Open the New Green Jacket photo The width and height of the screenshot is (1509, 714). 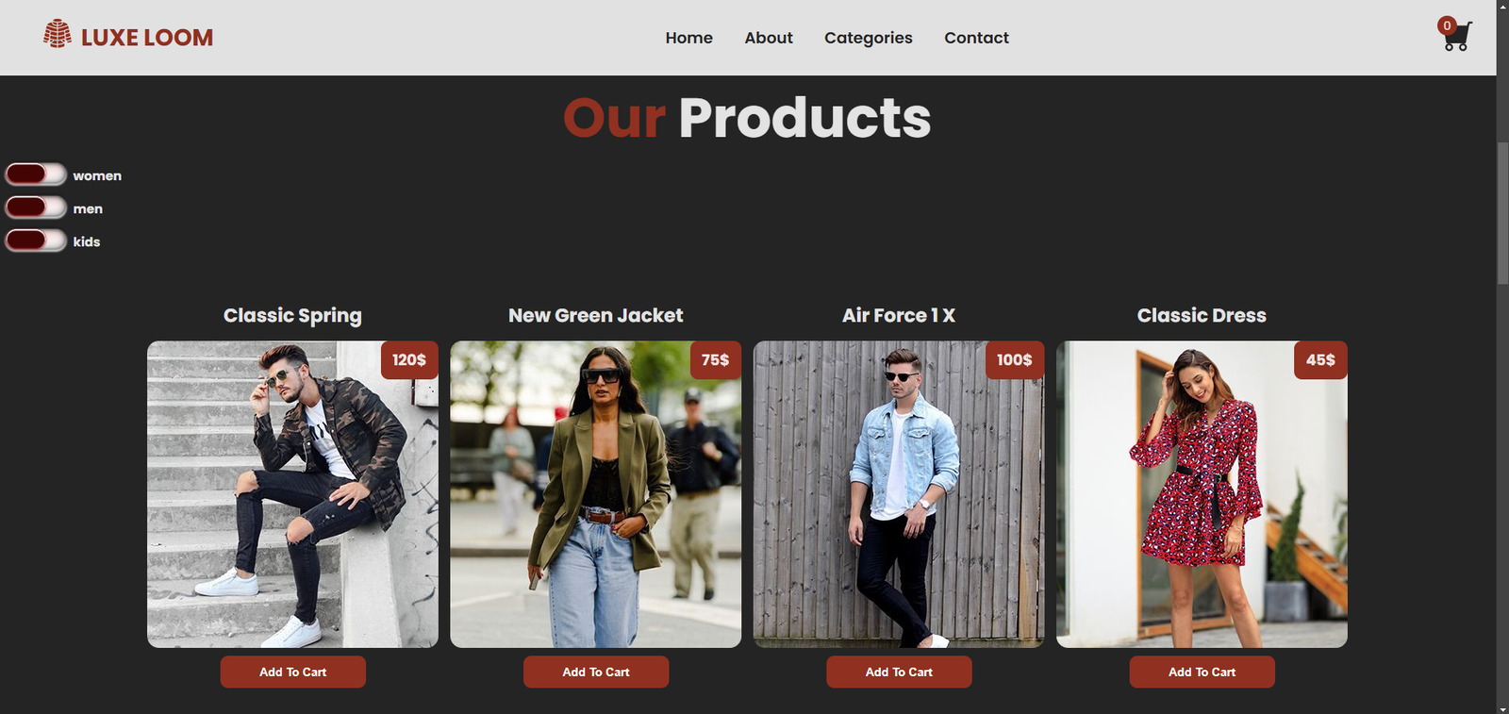(596, 494)
